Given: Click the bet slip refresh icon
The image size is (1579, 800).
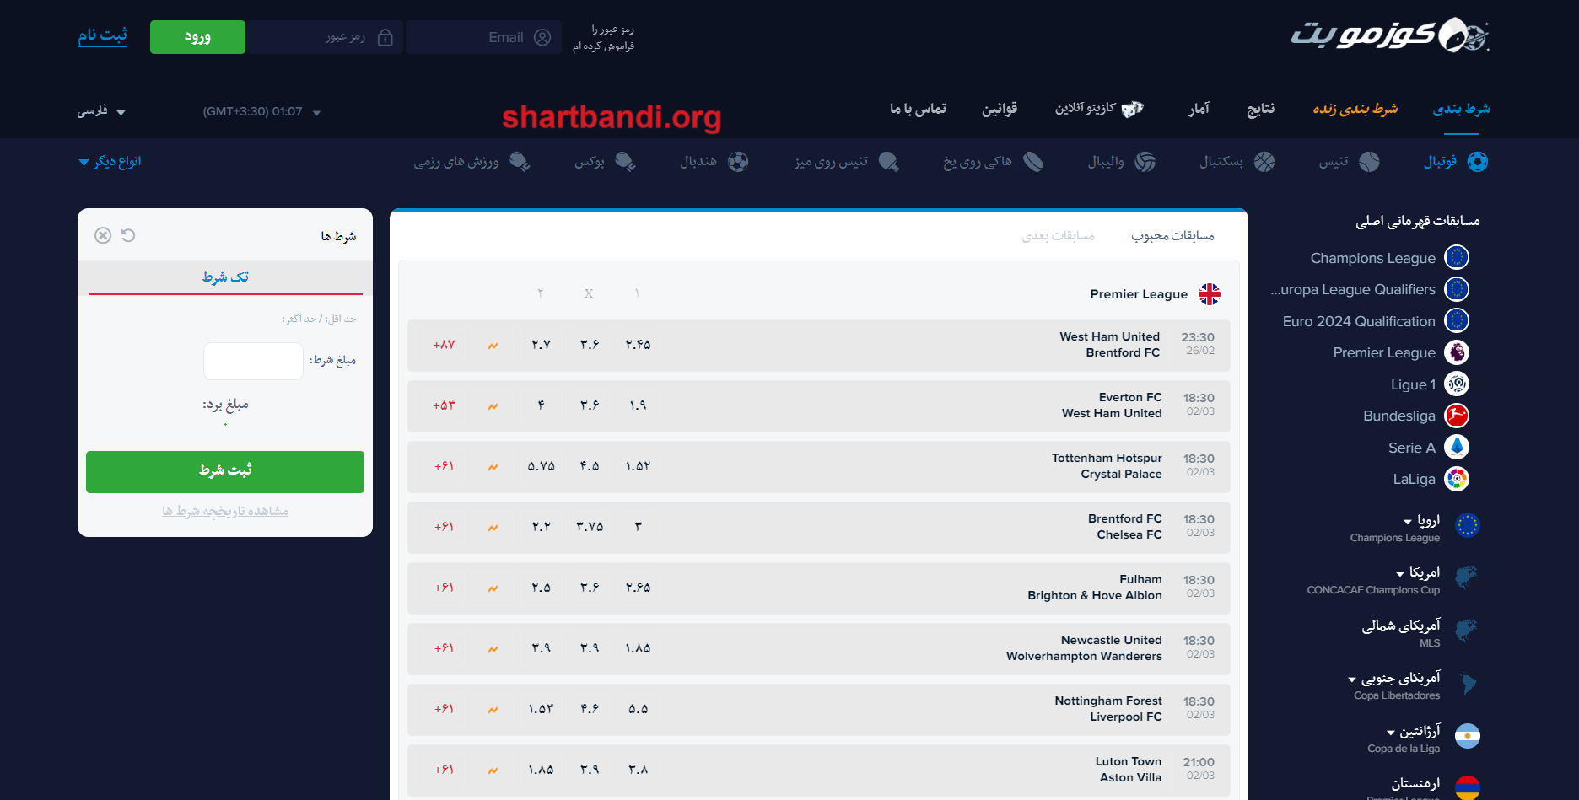Looking at the screenshot, I should (x=128, y=235).
